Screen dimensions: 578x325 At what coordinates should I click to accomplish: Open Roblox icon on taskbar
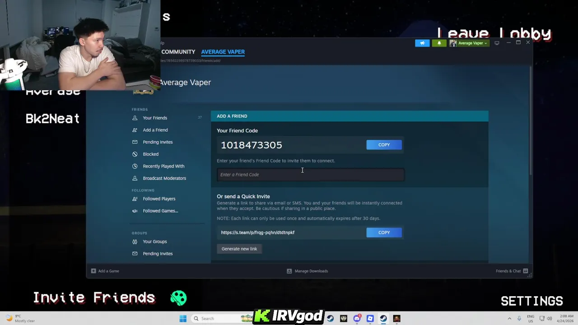(x=370, y=319)
